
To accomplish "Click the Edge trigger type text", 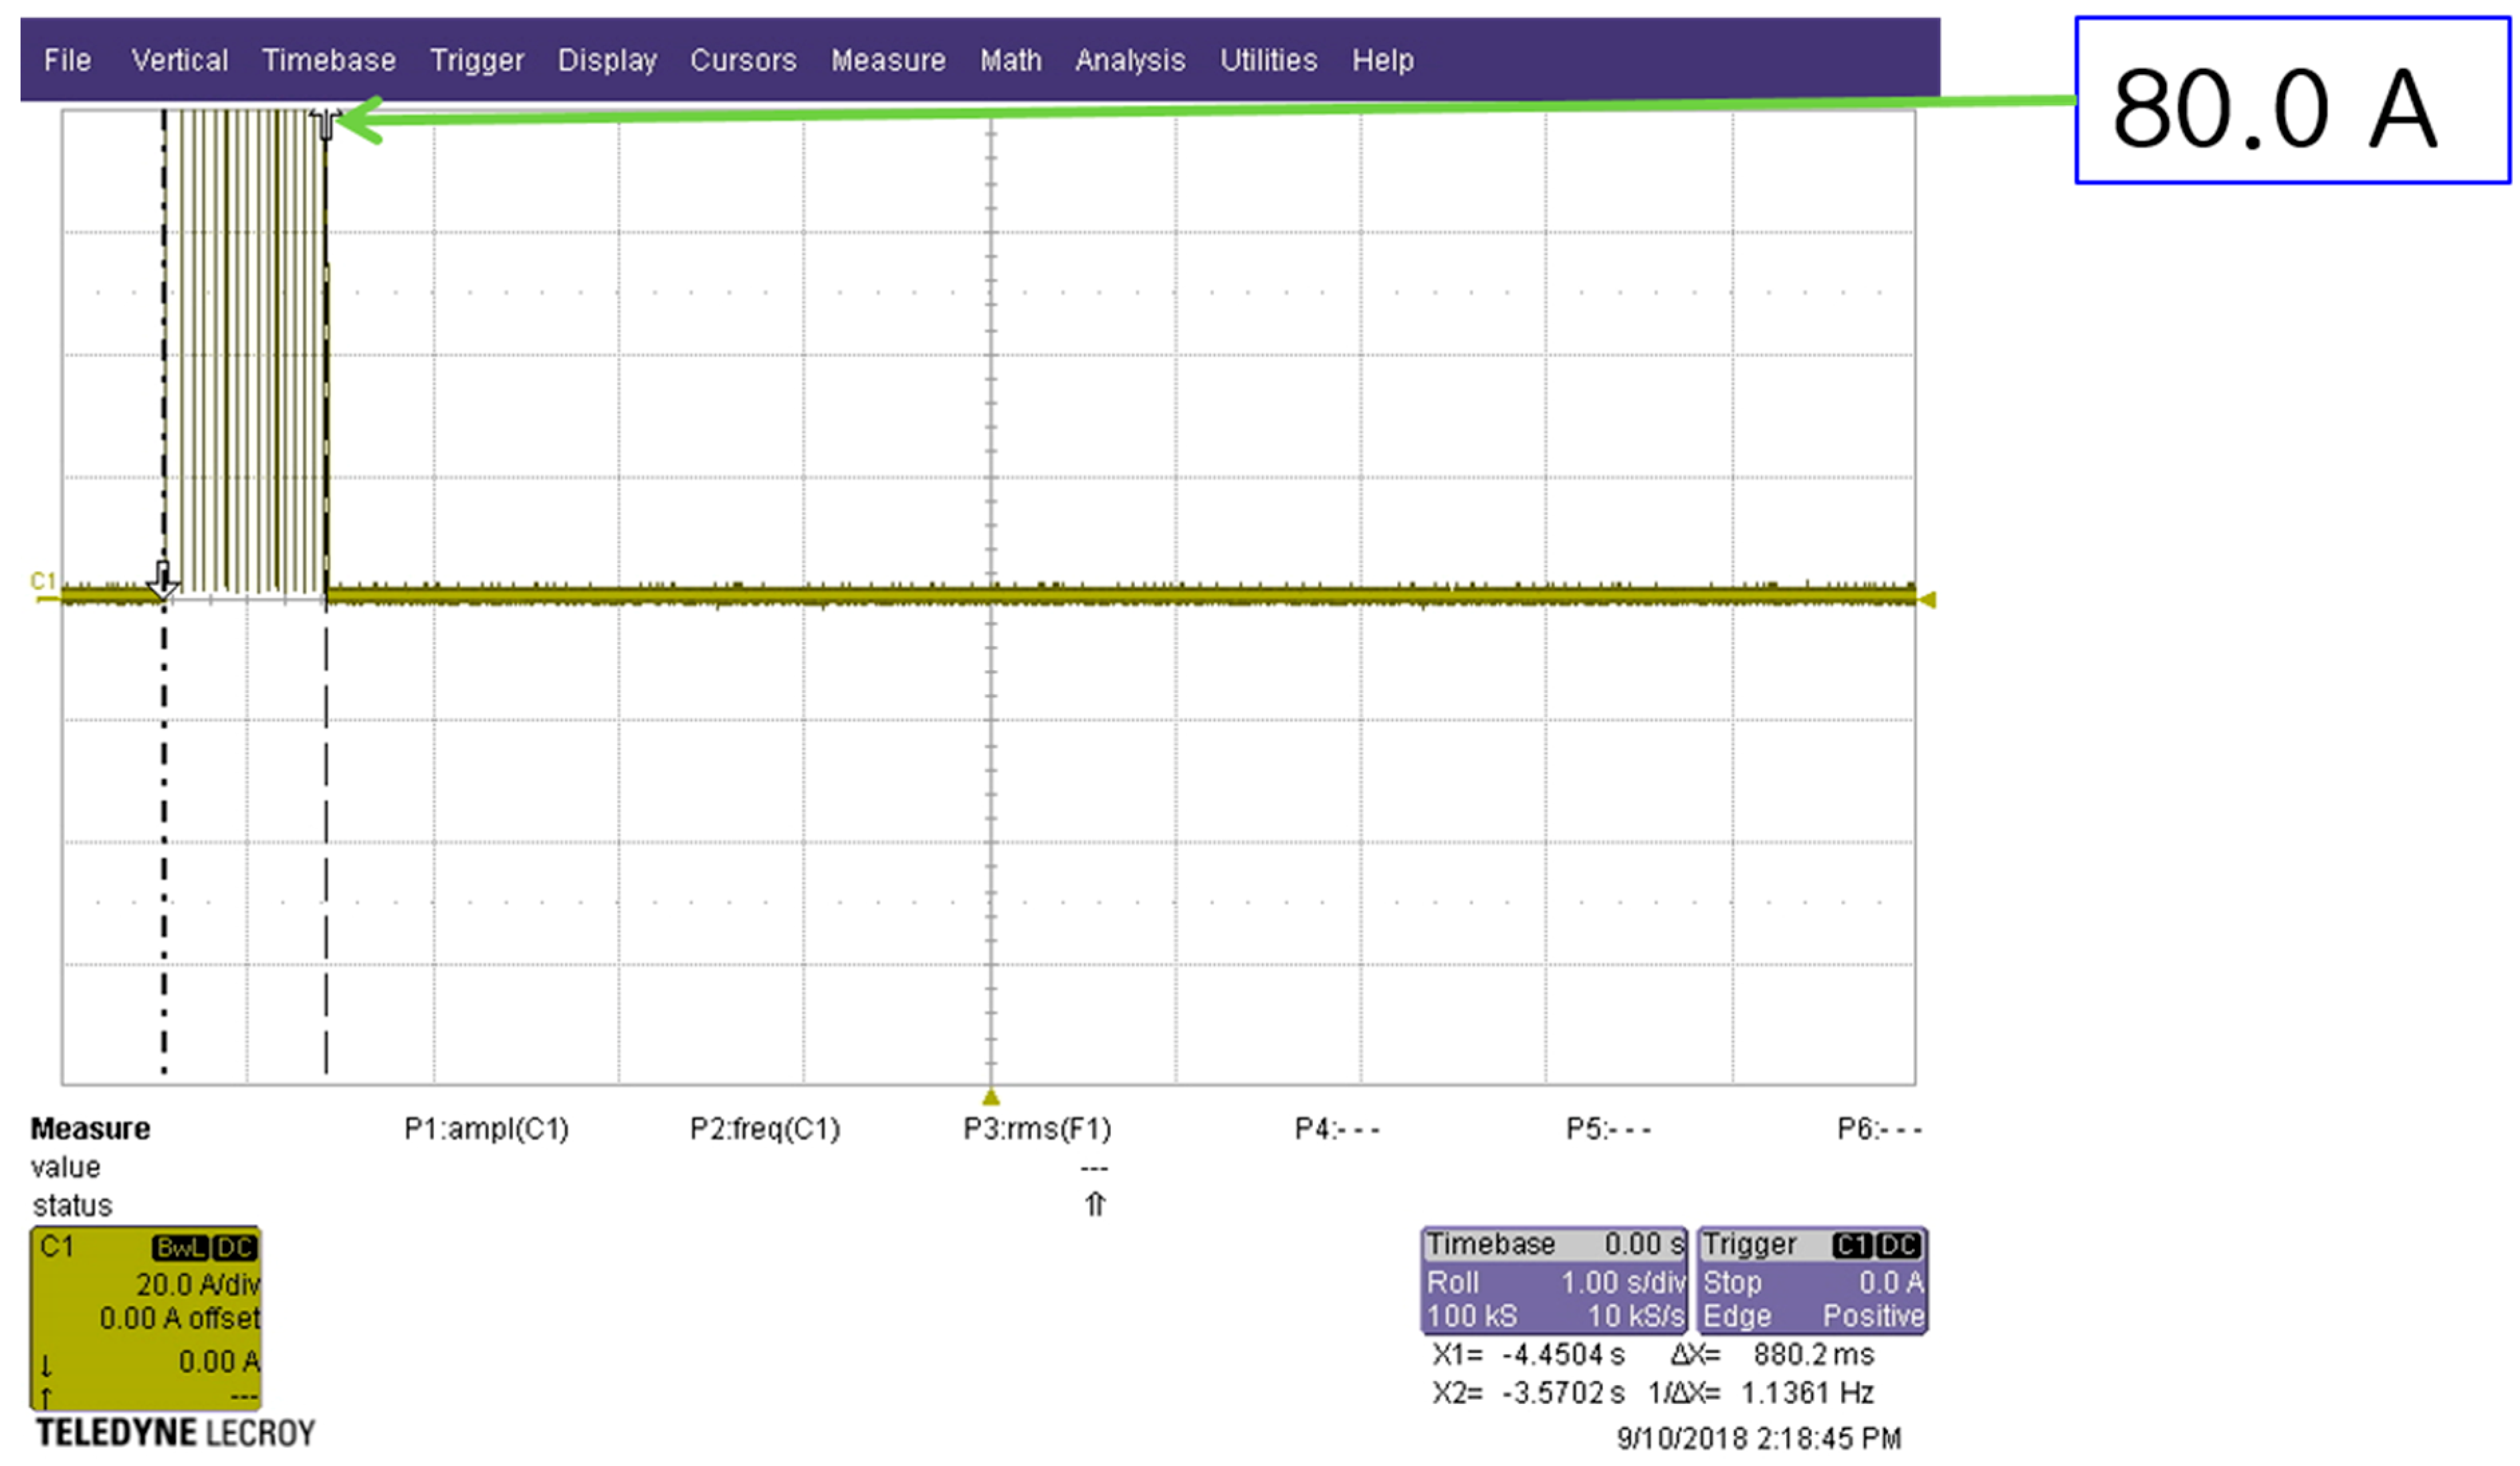I will pyautogui.click(x=1737, y=1316).
